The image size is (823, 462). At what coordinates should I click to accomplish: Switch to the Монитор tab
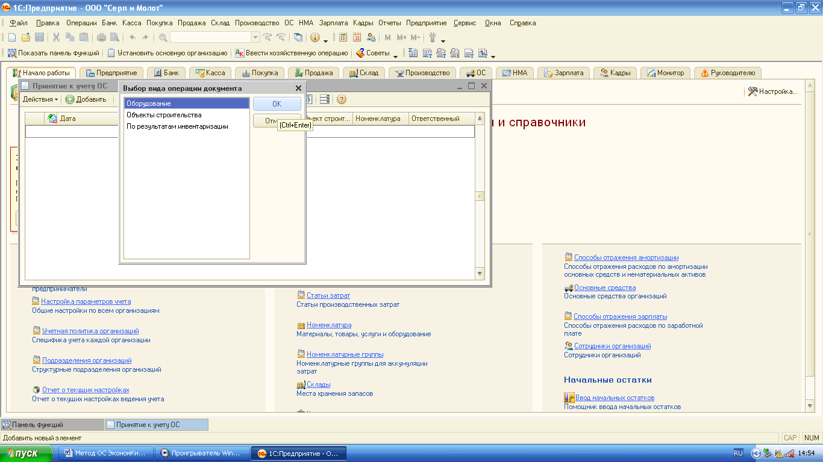[x=666, y=73]
